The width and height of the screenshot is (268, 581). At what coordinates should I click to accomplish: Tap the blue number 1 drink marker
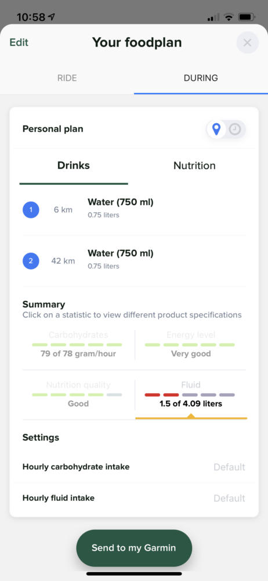(x=31, y=210)
